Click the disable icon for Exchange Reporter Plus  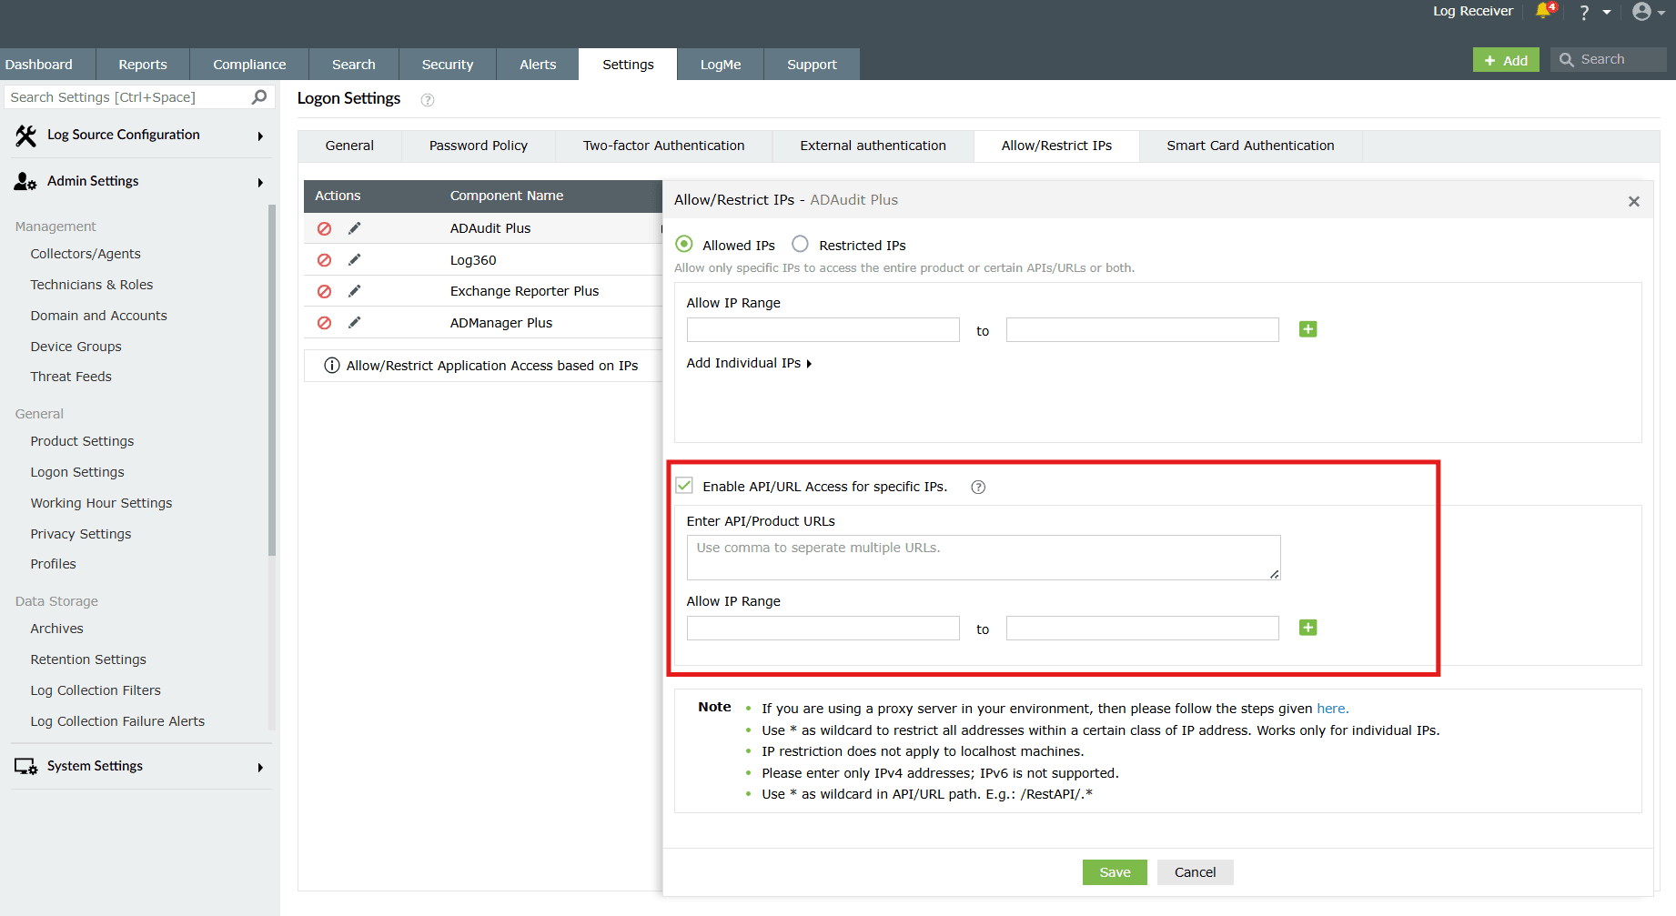point(324,291)
